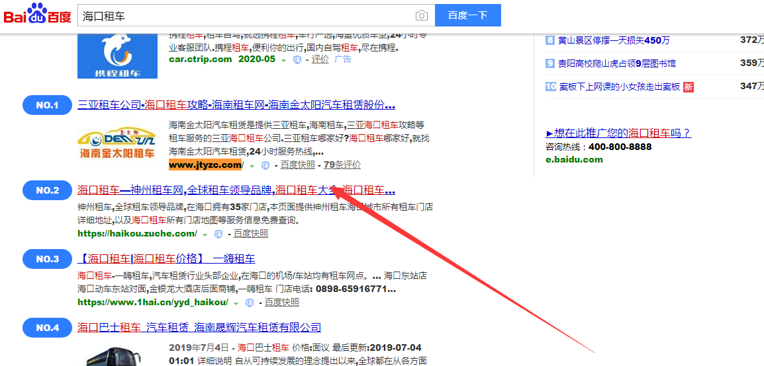764x366 pixels.
Task: Click rank number 9 badge in hot list
Action: [551, 63]
